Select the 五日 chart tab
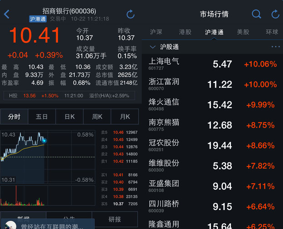Screen dimensions: 283x229 click(42, 117)
